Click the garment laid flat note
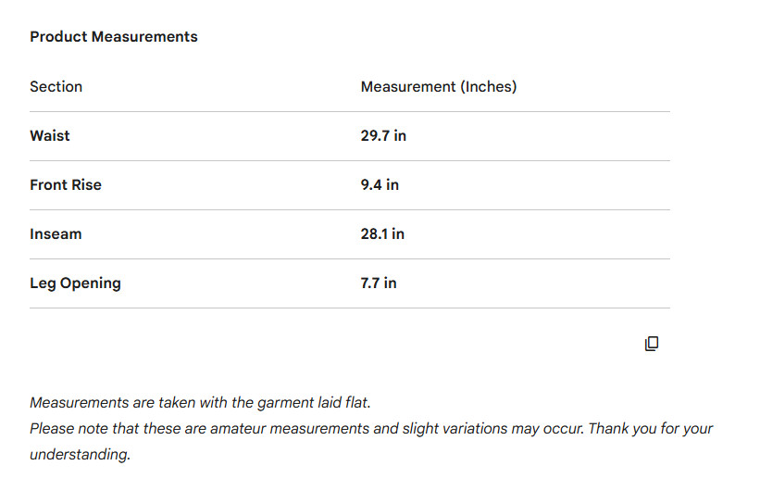The image size is (760, 478). pos(200,403)
